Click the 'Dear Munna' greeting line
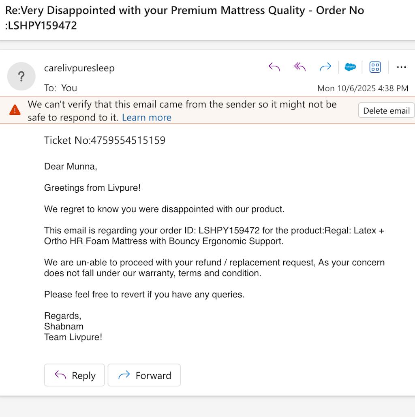 (71, 166)
